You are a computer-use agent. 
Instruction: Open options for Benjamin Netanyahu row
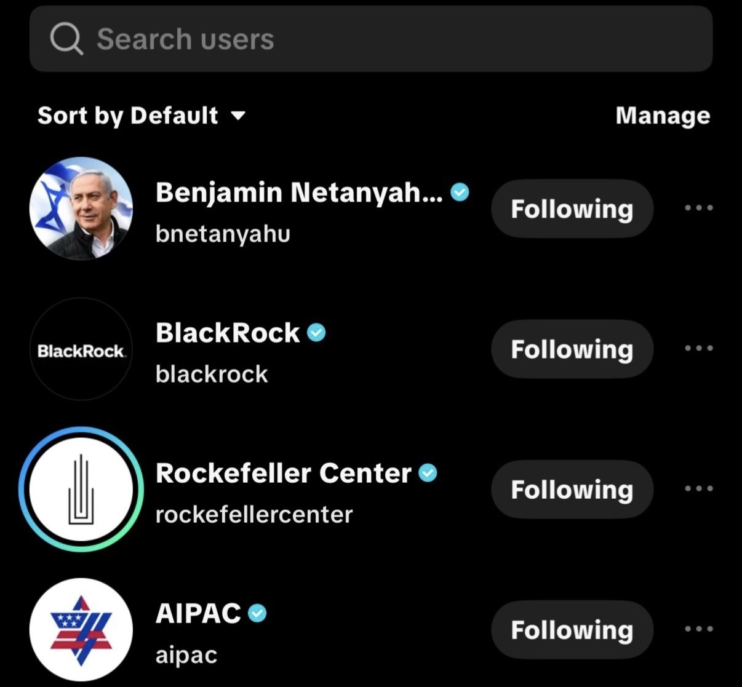click(699, 208)
